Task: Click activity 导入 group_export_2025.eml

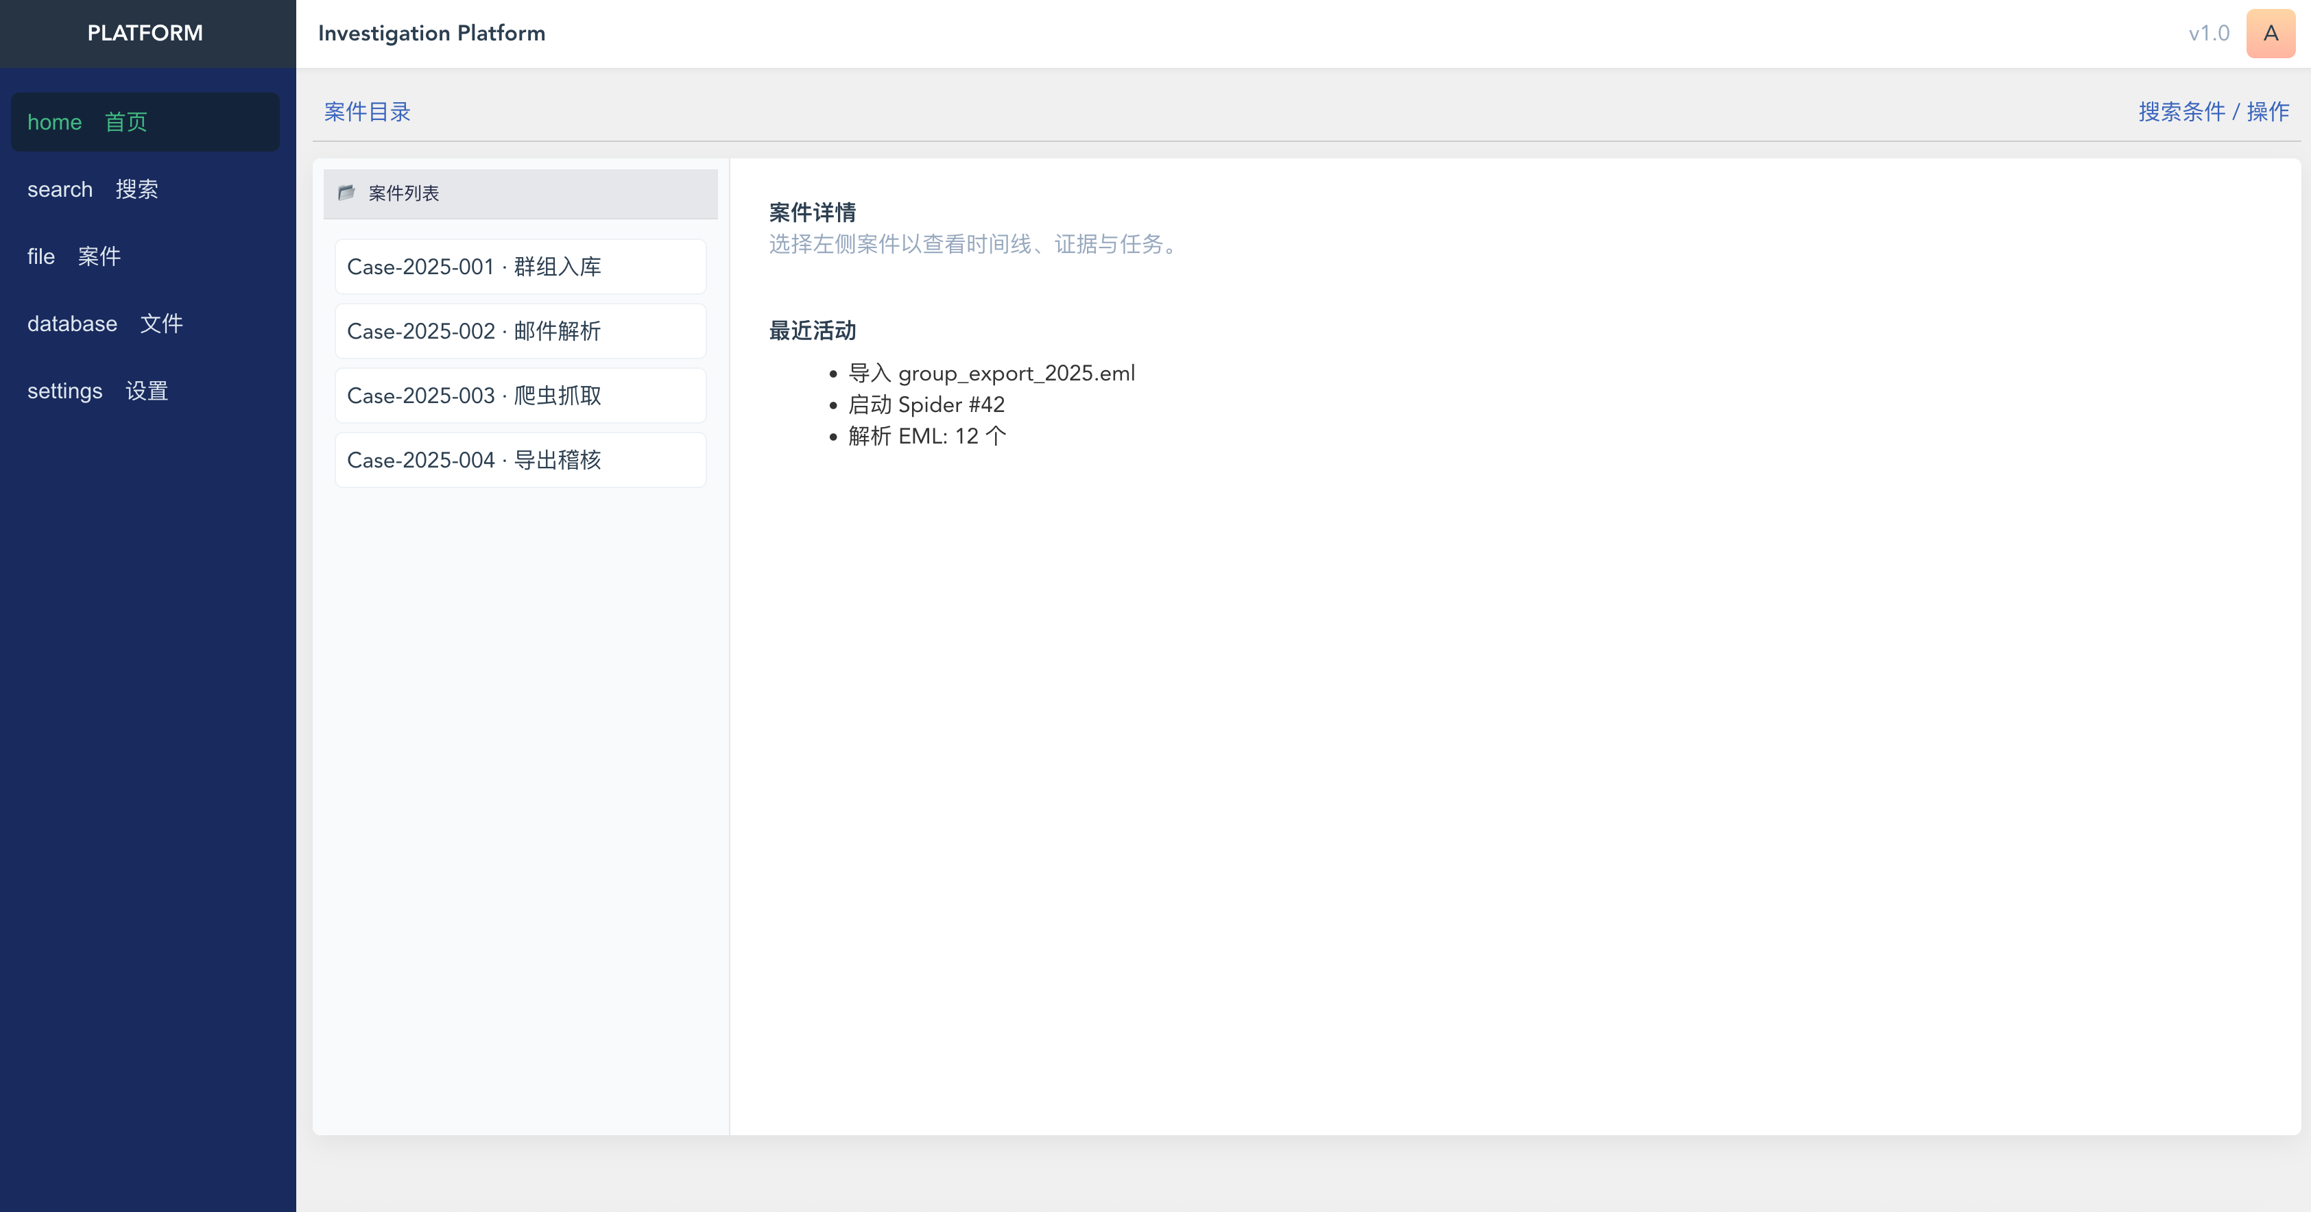Action: coord(992,373)
